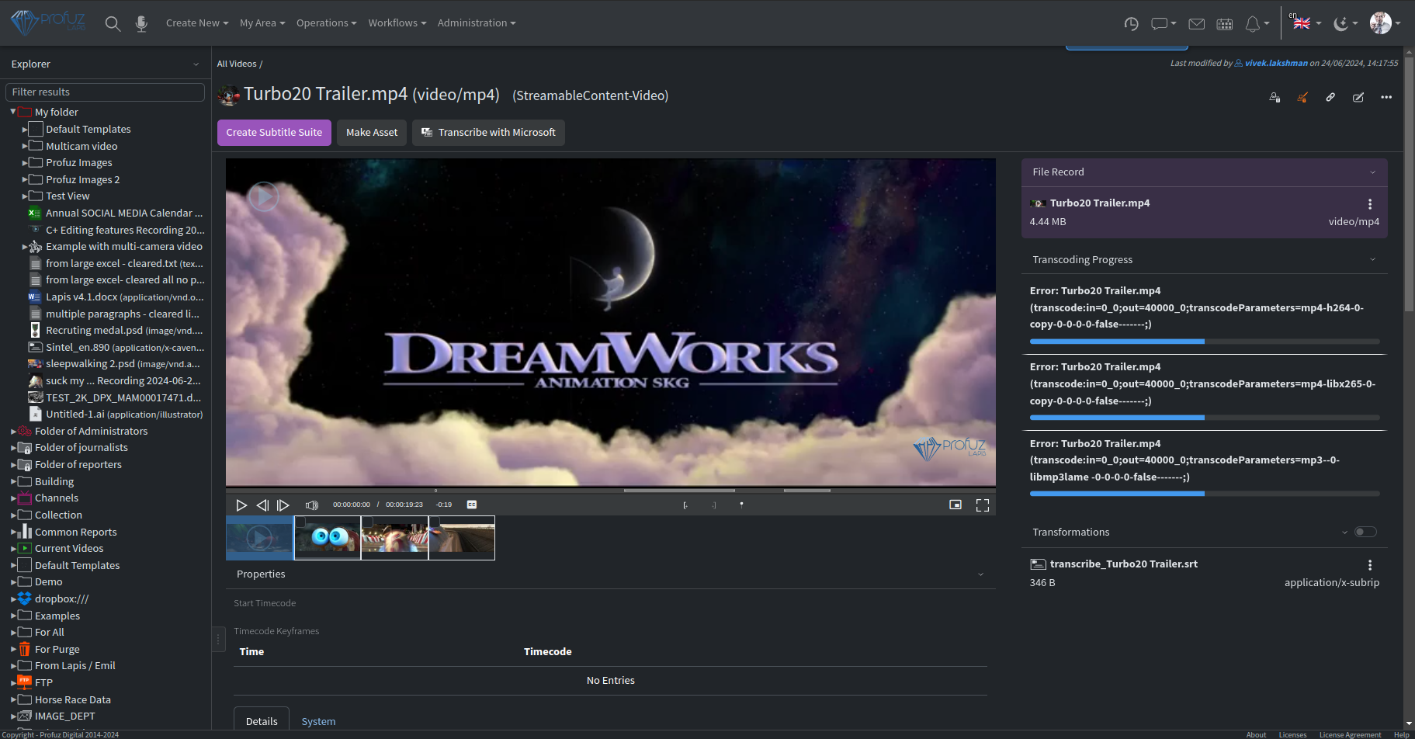Viewport: 1415px width, 739px height.
Task: Open kebab menu for transcribe_Turbo20 Trailer.srt
Action: point(1370,565)
